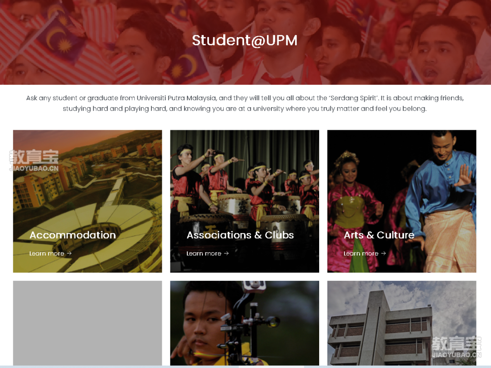Open the Accommodation Learn more link

[x=50, y=253]
